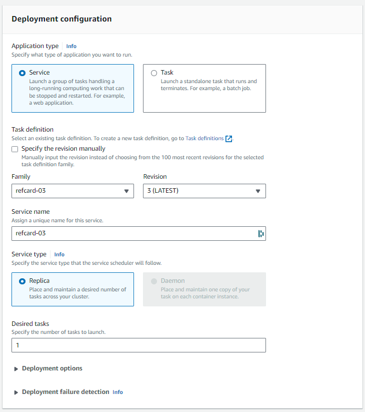Click Info link beside Deployment failure detection
The width and height of the screenshot is (365, 412).
pos(117,392)
